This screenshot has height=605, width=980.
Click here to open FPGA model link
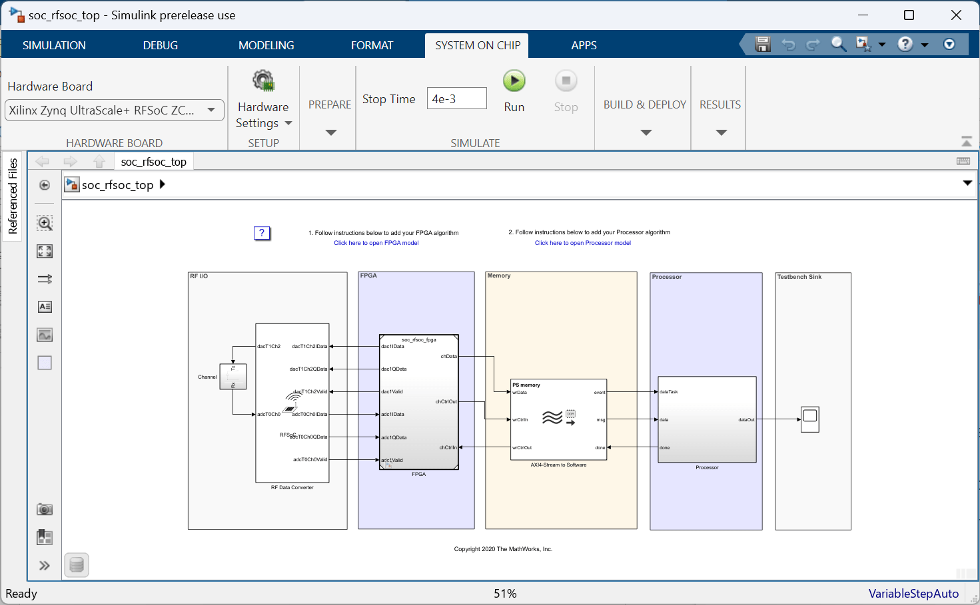pyautogui.click(x=376, y=242)
